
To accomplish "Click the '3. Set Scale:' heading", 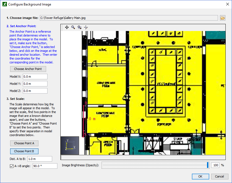I will pyautogui.click(x=16, y=99).
